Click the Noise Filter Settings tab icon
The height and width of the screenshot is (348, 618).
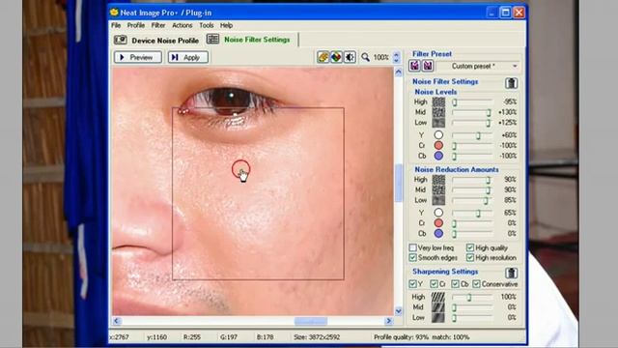coord(212,39)
